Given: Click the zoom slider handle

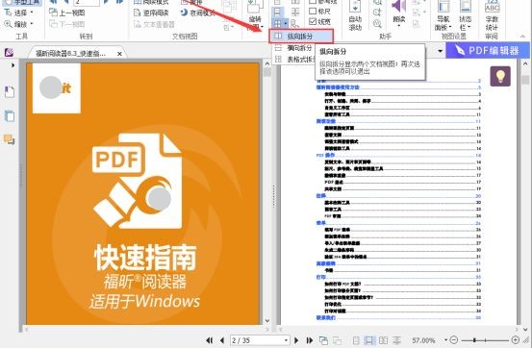Looking at the screenshot, I should coord(474,340).
